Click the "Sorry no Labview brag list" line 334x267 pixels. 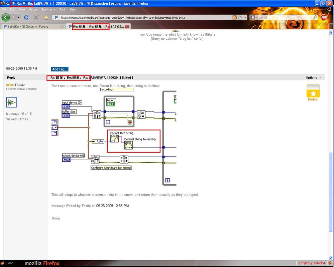tap(177, 39)
